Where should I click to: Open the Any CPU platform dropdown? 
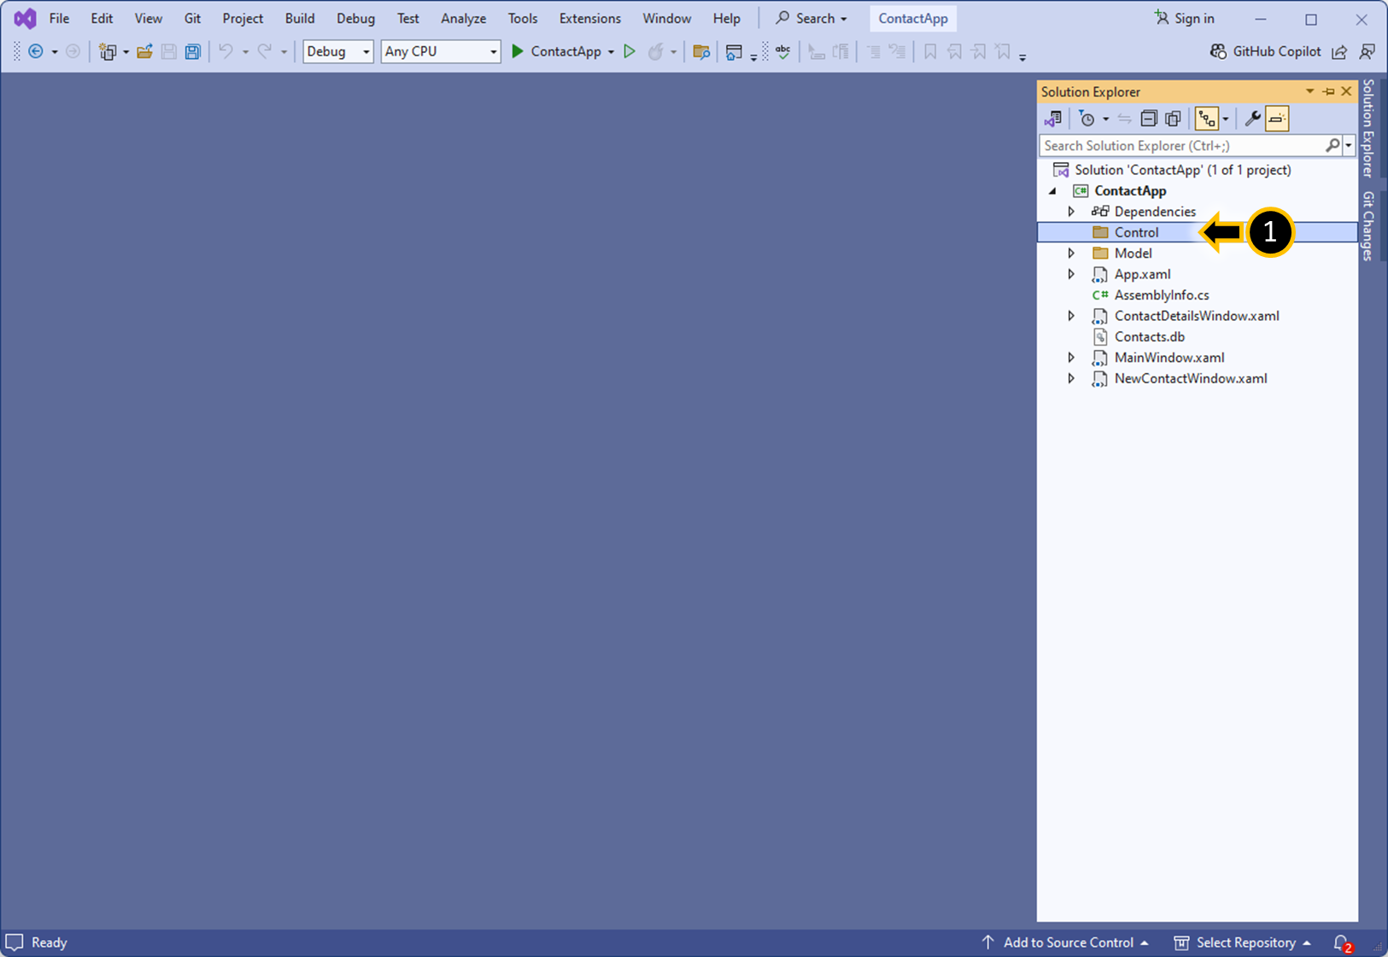(x=441, y=51)
